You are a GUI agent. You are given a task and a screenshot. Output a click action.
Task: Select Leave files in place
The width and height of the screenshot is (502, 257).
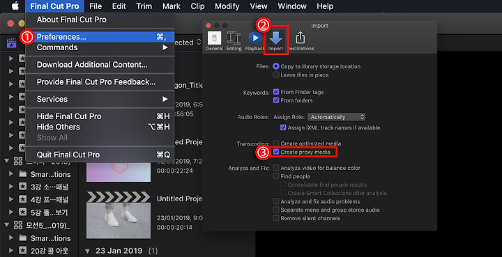point(275,75)
